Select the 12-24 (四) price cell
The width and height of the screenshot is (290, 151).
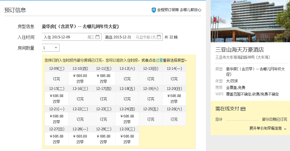click(x=127, y=119)
